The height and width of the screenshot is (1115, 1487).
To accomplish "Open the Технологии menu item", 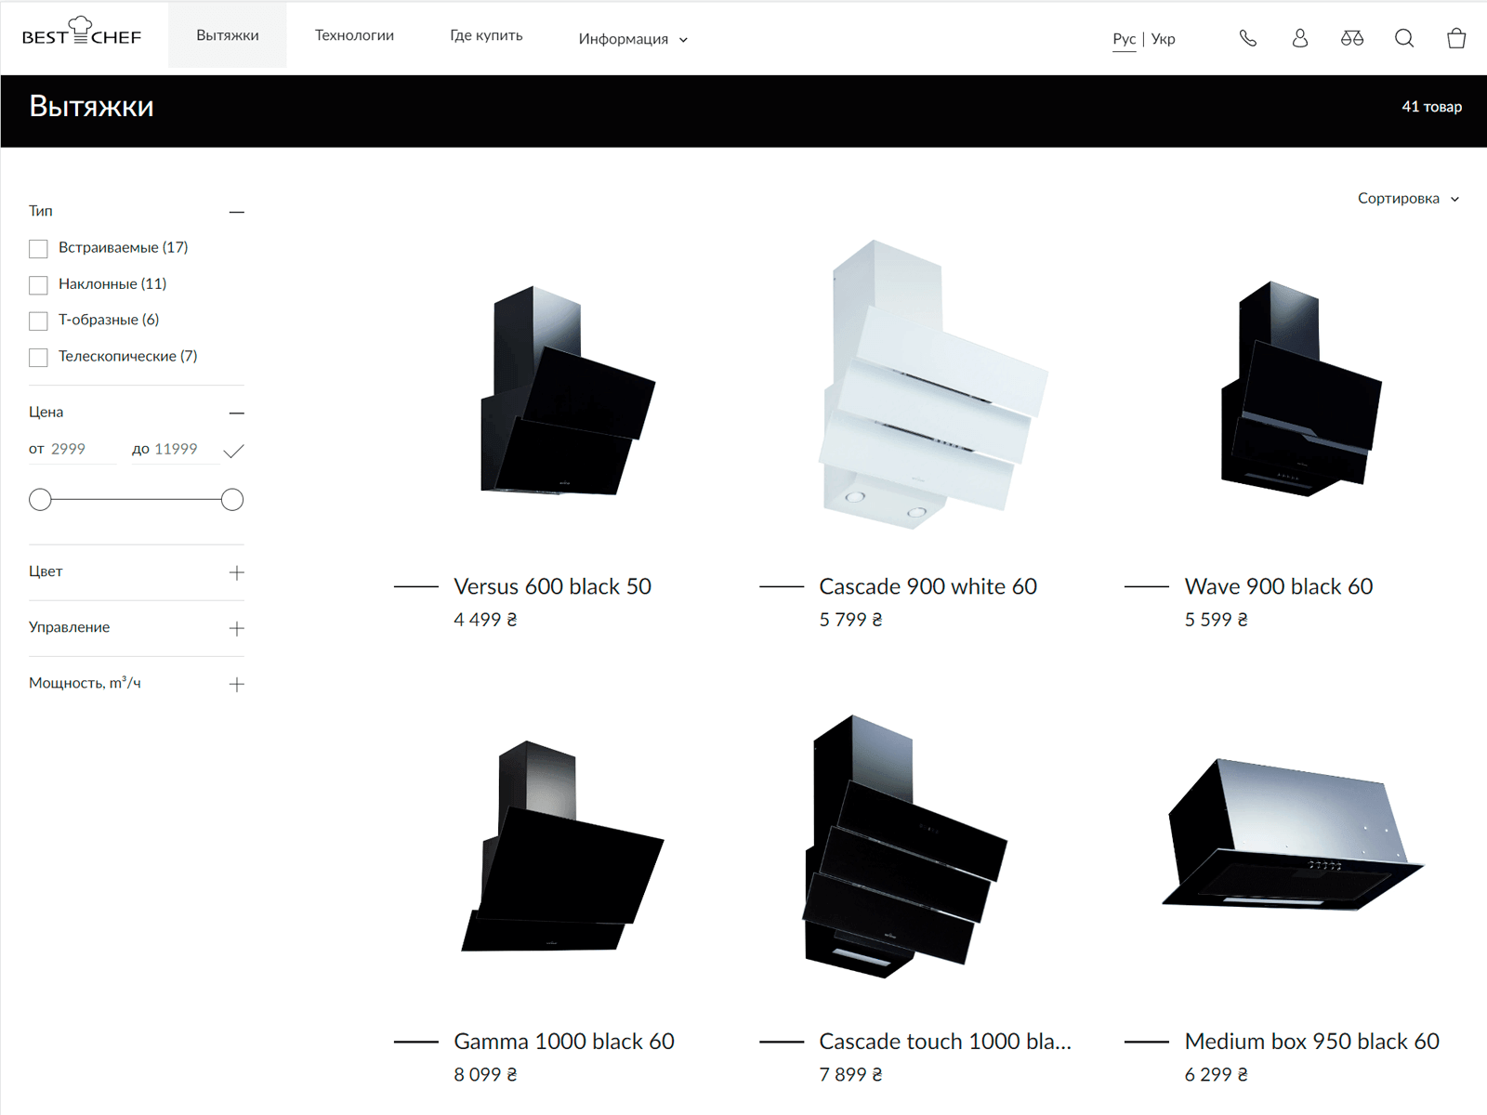I will coord(354,35).
